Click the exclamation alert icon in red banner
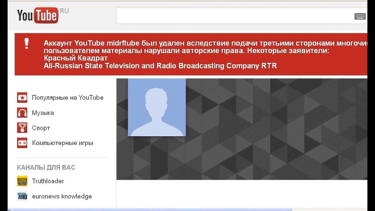The image size is (375, 211). pos(27,43)
